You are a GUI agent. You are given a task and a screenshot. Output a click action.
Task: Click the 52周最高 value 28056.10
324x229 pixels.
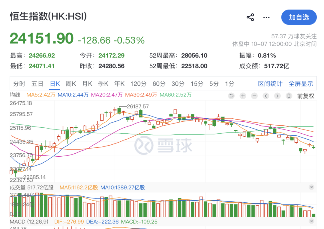194,56
